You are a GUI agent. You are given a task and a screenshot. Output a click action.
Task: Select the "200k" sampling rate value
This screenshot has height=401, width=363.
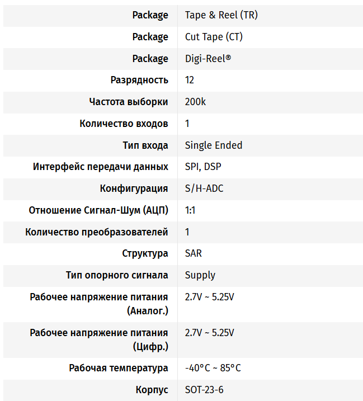click(x=195, y=102)
